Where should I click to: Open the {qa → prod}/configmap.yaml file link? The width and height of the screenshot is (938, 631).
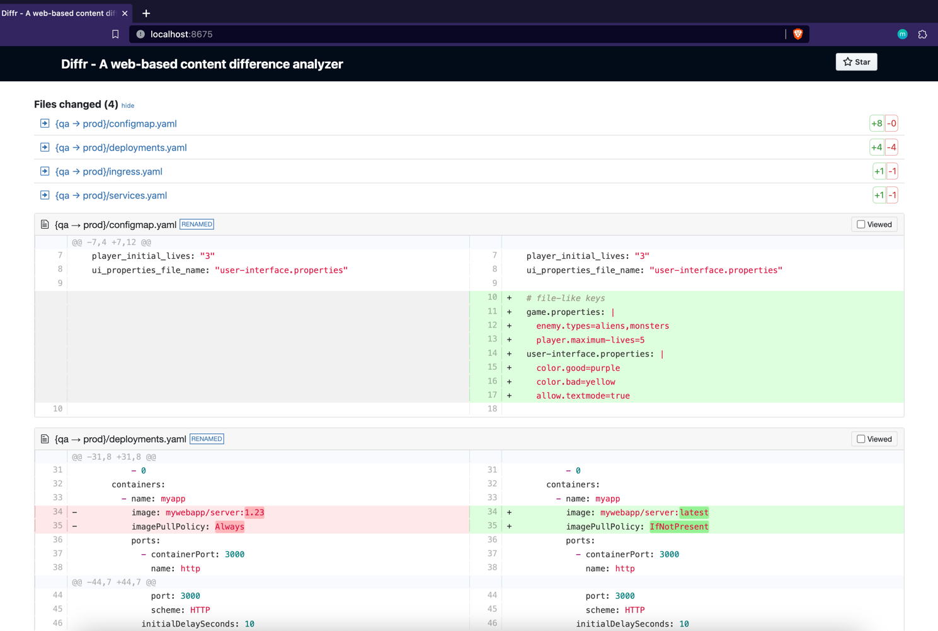(x=116, y=123)
